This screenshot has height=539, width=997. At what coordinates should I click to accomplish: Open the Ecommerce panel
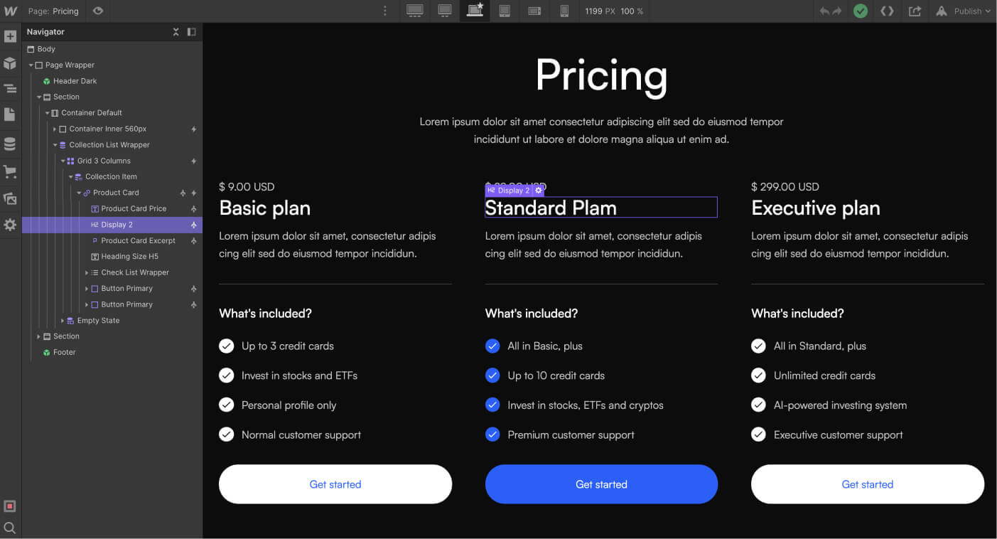(10, 171)
